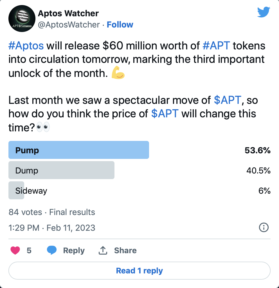
Task: Open the #Aptos hashtag link
Action: [x=26, y=45]
